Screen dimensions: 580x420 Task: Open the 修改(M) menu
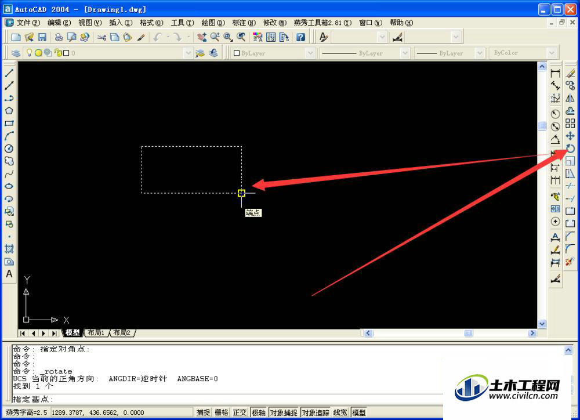click(x=275, y=23)
